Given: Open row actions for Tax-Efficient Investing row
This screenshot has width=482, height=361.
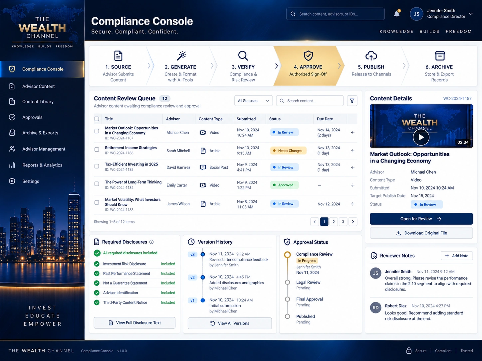Looking at the screenshot, I should [353, 168].
